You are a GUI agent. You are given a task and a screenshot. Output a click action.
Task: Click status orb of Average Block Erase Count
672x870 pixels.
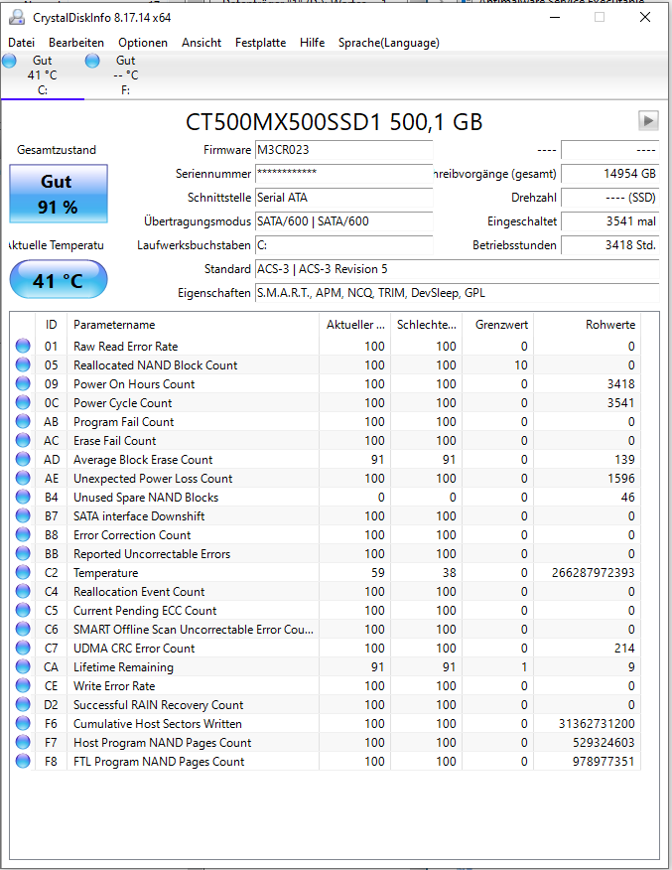tap(23, 460)
